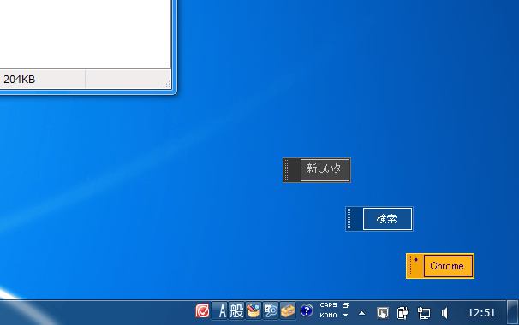The width and height of the screenshot is (519, 325).
Task: Toggle the KANA lock indicator
Action: tap(328, 316)
